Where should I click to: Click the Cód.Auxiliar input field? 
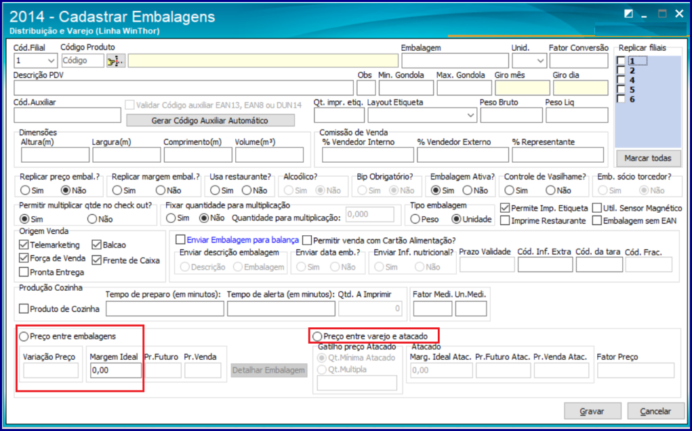pos(68,115)
